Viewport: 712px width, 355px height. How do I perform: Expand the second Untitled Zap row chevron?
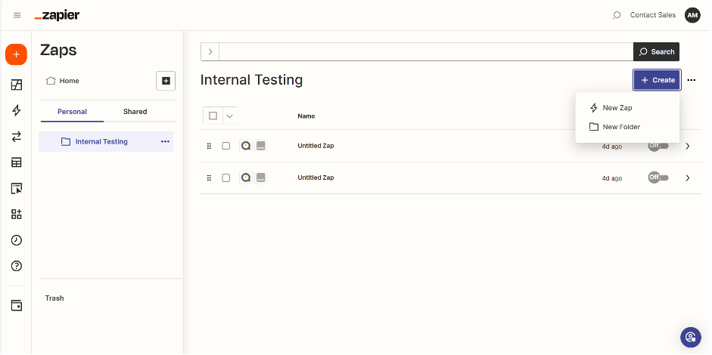(687, 178)
